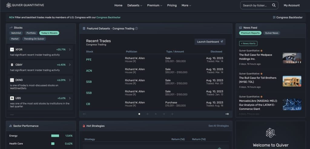310x149 pixels.
Task: Select the Portfolio filter pill
Action: point(31,33)
